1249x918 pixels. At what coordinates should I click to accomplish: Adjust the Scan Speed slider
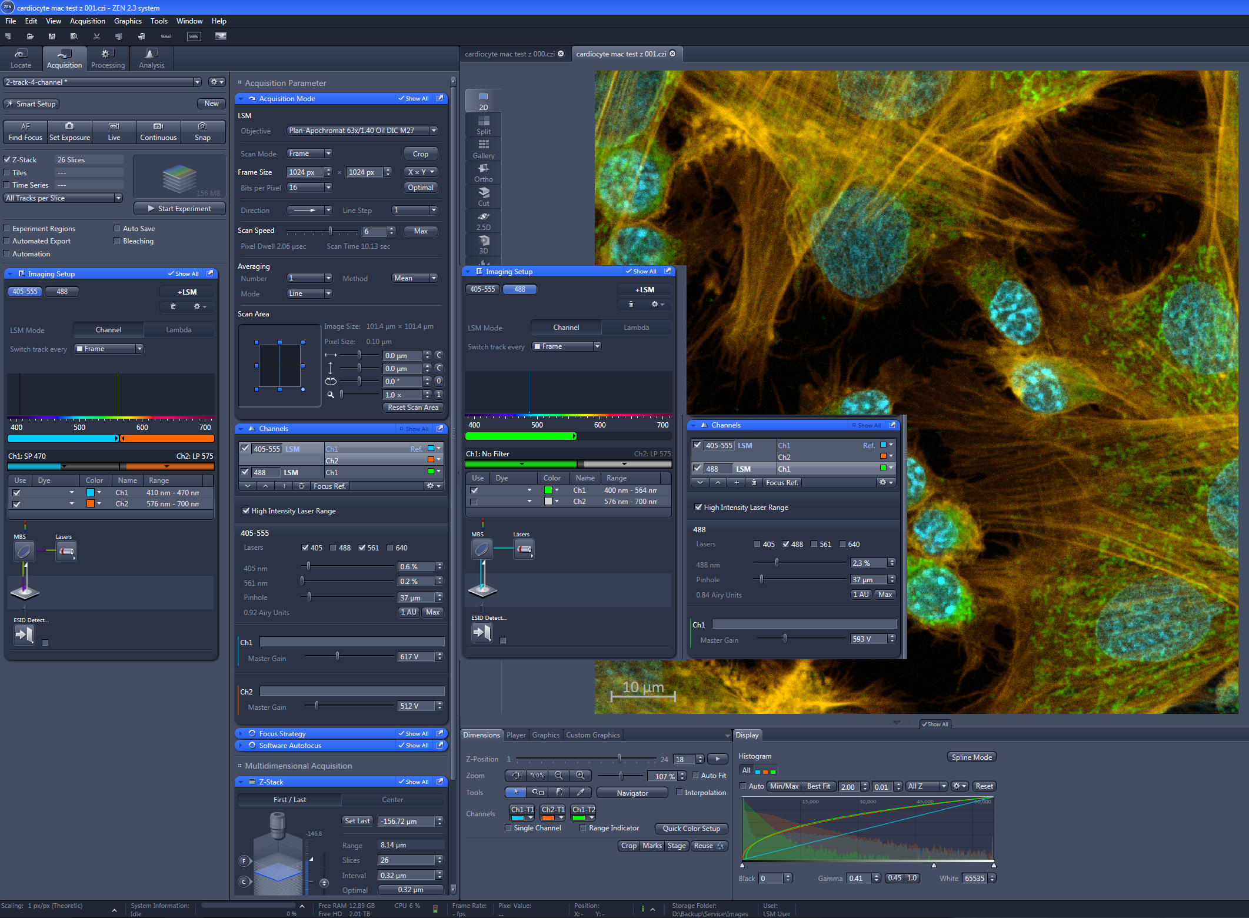pos(330,231)
